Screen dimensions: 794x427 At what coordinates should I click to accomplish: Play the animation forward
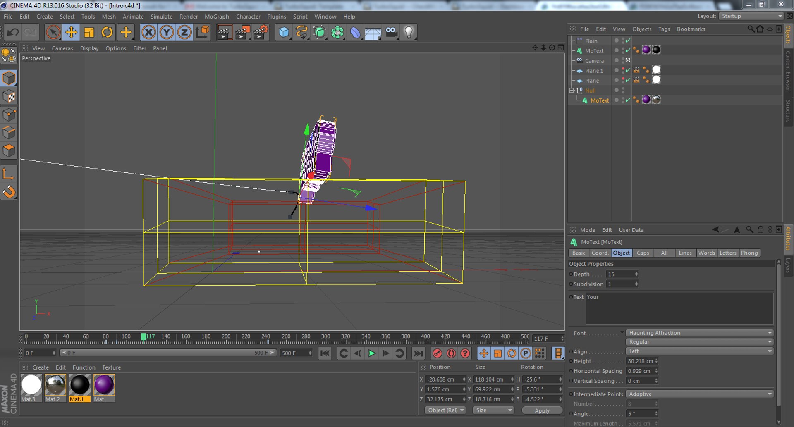pos(372,353)
